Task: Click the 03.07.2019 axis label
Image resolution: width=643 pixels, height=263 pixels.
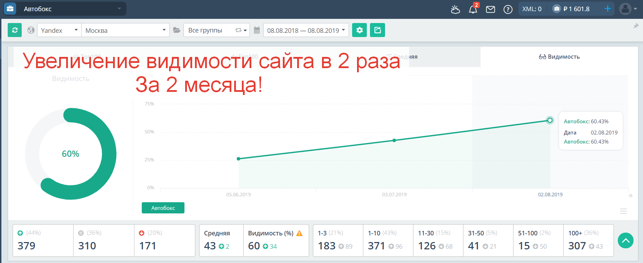Action: tap(394, 195)
